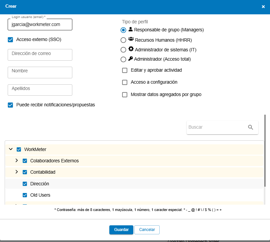This screenshot has width=270, height=242.
Task: Enable Acceso a configuración
Action: coord(125,82)
